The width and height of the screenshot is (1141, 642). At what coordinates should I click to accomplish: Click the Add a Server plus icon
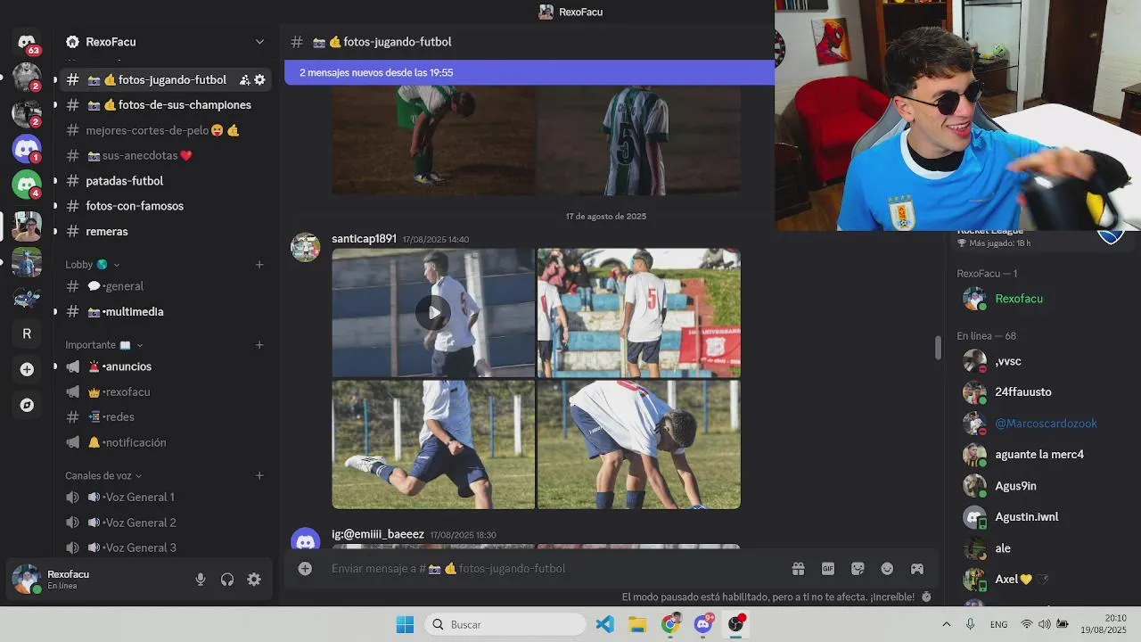pos(27,369)
